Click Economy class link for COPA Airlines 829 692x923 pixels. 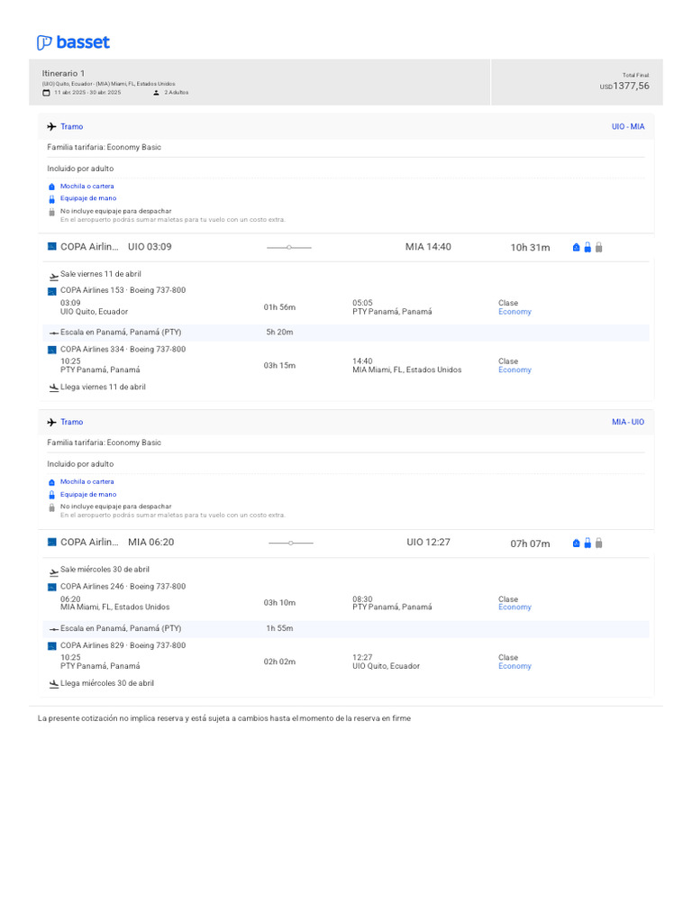pyautogui.click(x=514, y=666)
